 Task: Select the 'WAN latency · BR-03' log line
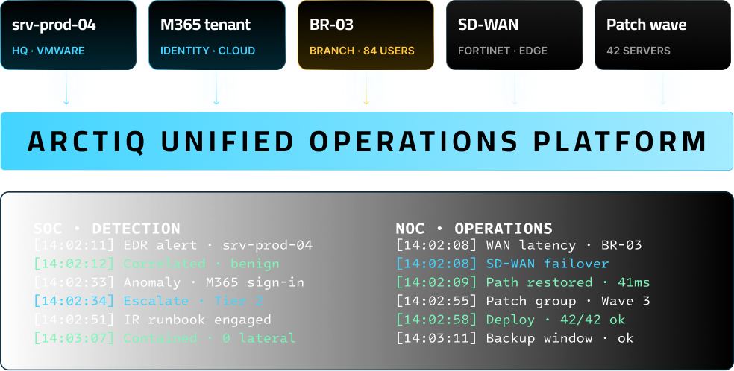coord(519,245)
